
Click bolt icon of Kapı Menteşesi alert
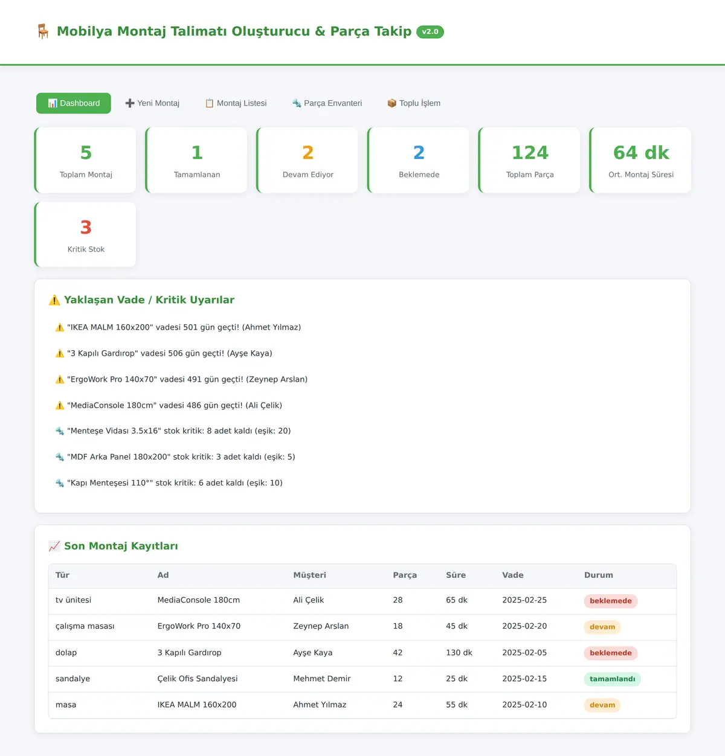click(60, 483)
